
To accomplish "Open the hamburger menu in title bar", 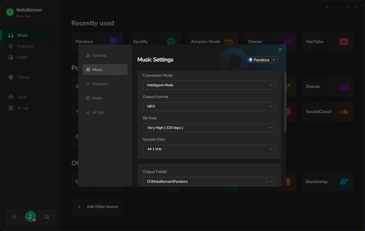I will pos(327,7).
